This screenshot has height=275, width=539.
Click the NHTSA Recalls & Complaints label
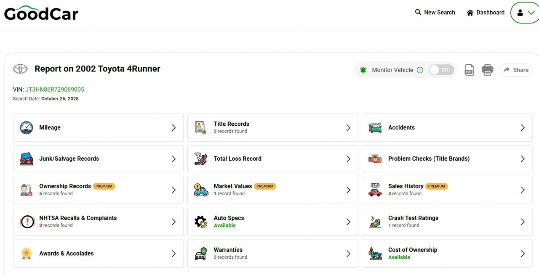click(78, 218)
